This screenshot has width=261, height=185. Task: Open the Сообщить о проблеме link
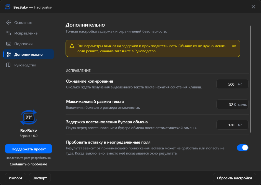click(x=29, y=164)
